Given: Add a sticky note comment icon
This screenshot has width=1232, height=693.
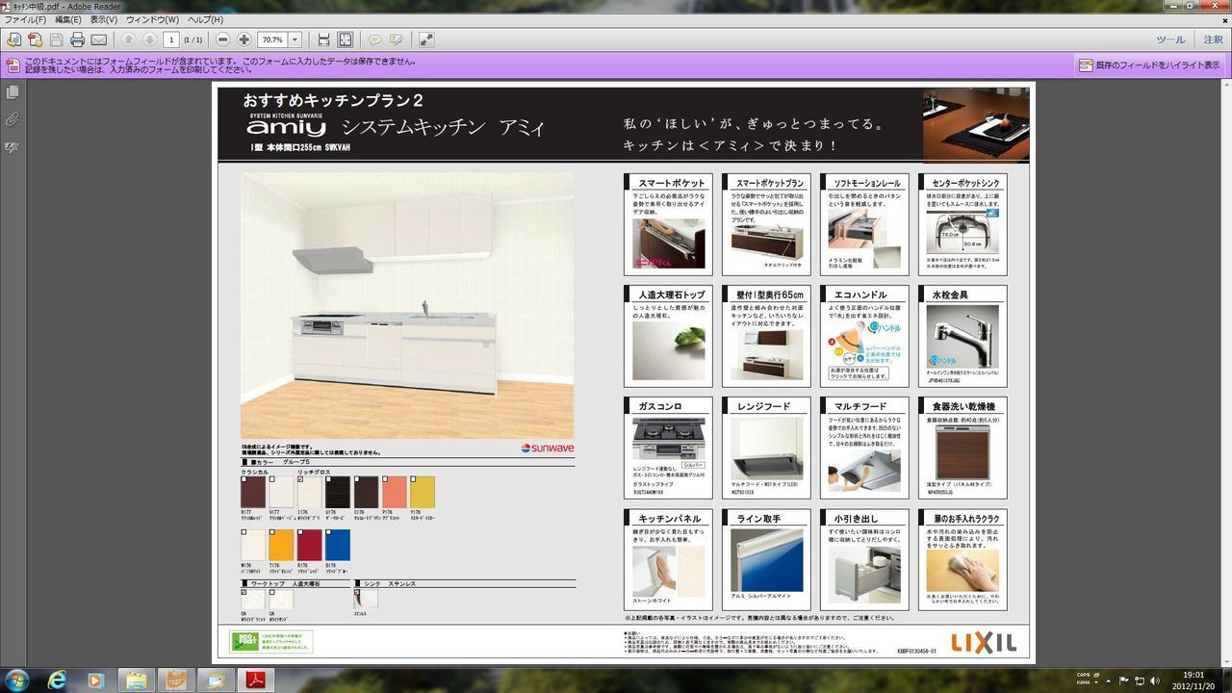Looking at the screenshot, I should [x=374, y=39].
